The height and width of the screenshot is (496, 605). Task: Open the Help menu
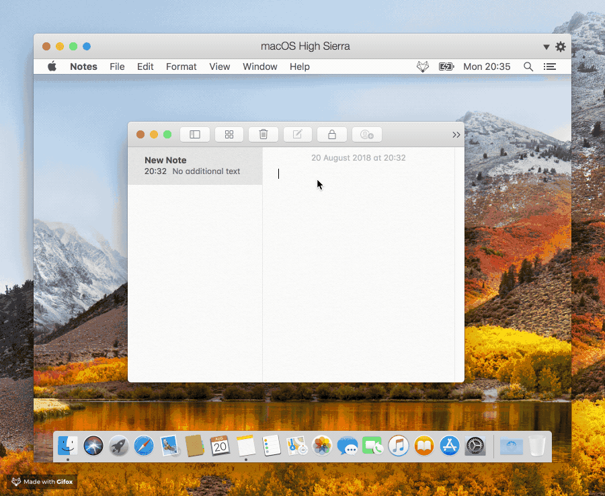click(x=299, y=67)
